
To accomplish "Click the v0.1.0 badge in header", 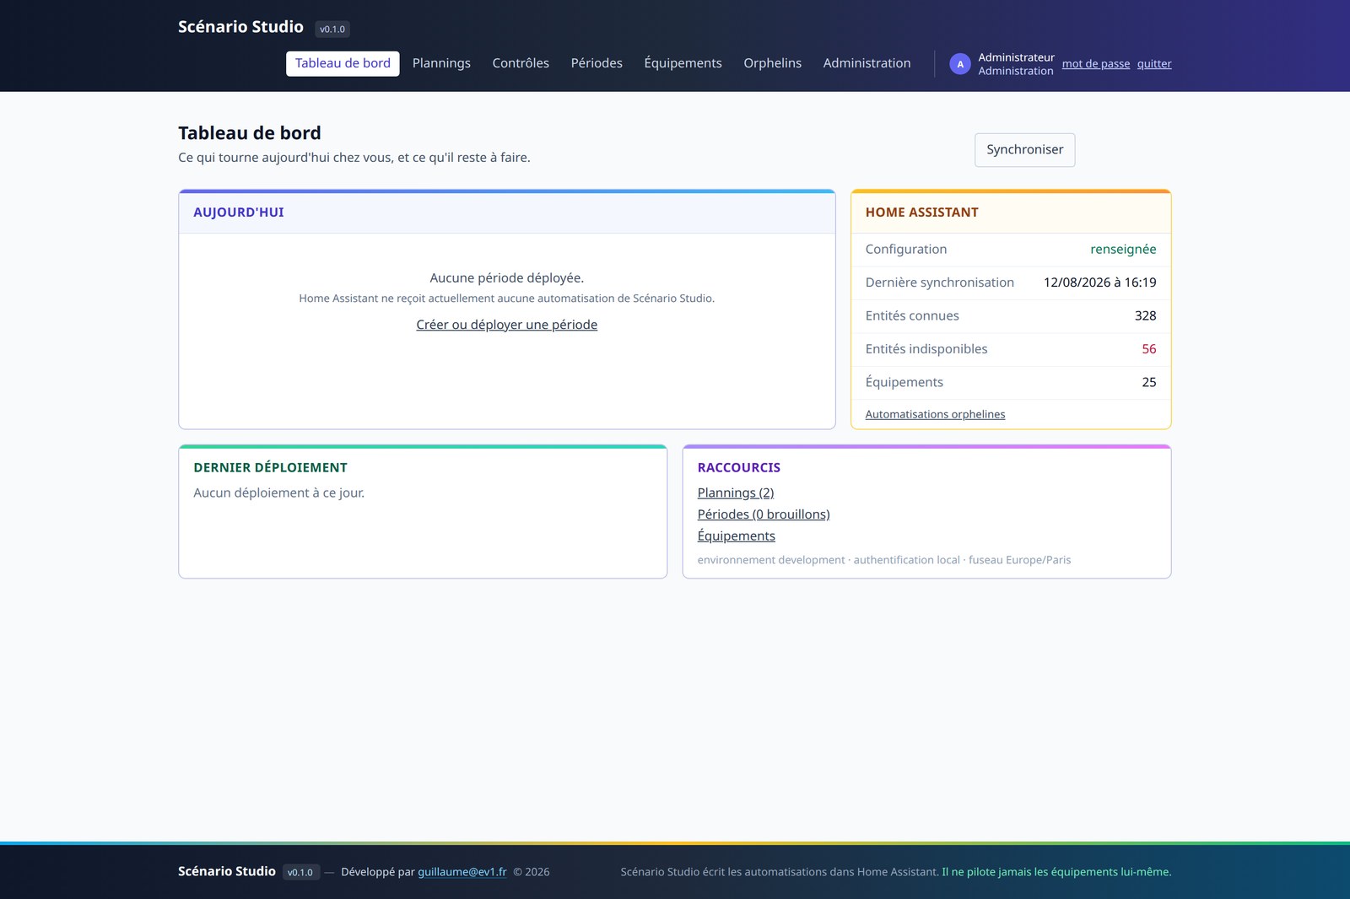I will [x=332, y=30].
